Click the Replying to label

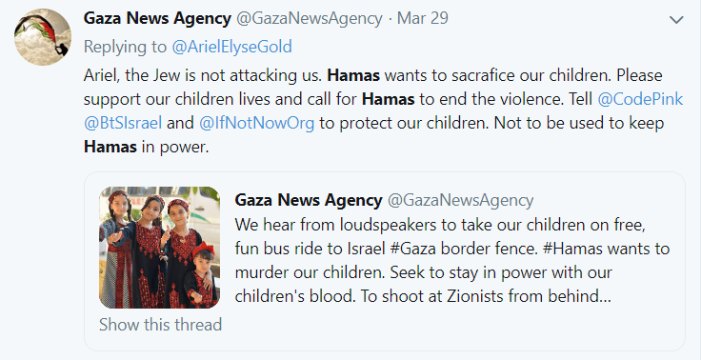(125, 47)
